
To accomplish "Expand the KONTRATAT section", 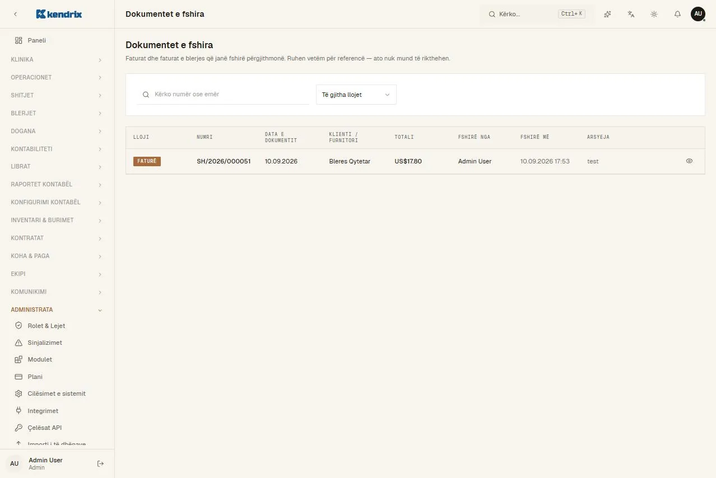I will point(57,238).
